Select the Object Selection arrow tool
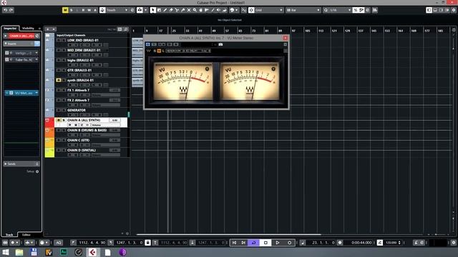 152,10
